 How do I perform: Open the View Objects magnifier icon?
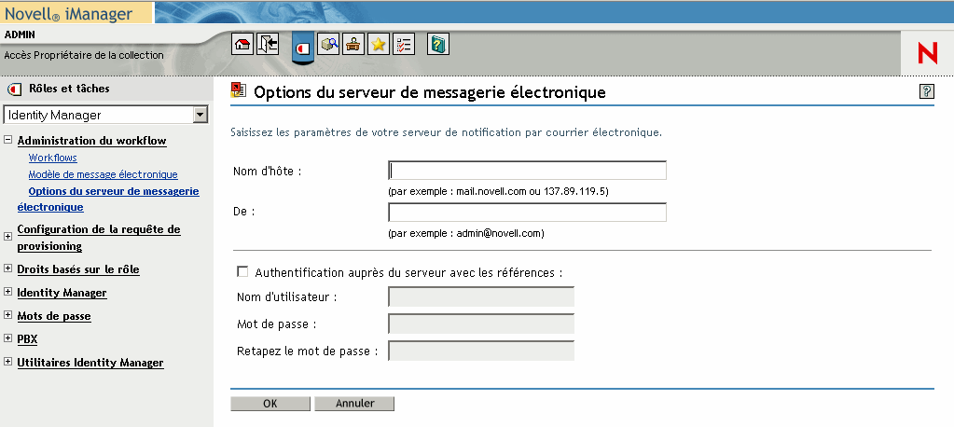click(x=329, y=45)
